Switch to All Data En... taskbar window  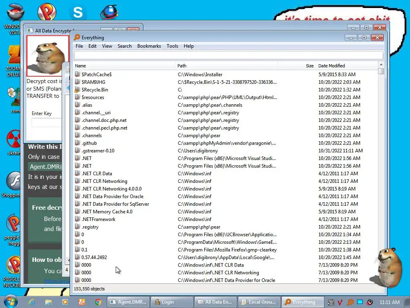point(216,302)
